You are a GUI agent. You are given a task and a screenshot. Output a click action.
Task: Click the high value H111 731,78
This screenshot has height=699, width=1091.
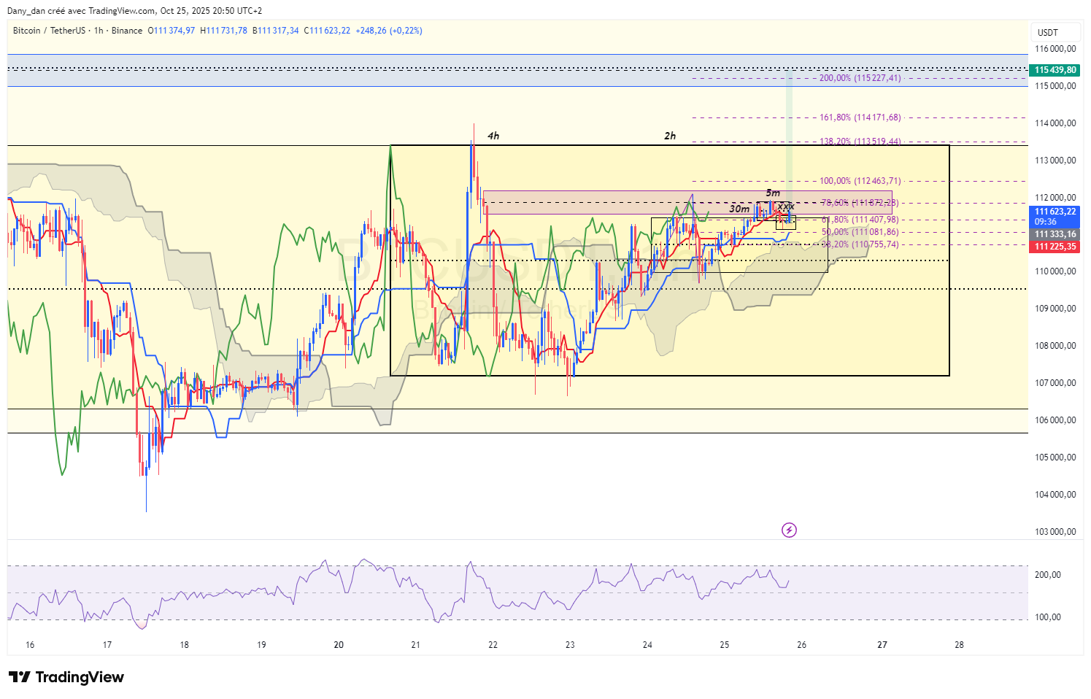point(224,31)
